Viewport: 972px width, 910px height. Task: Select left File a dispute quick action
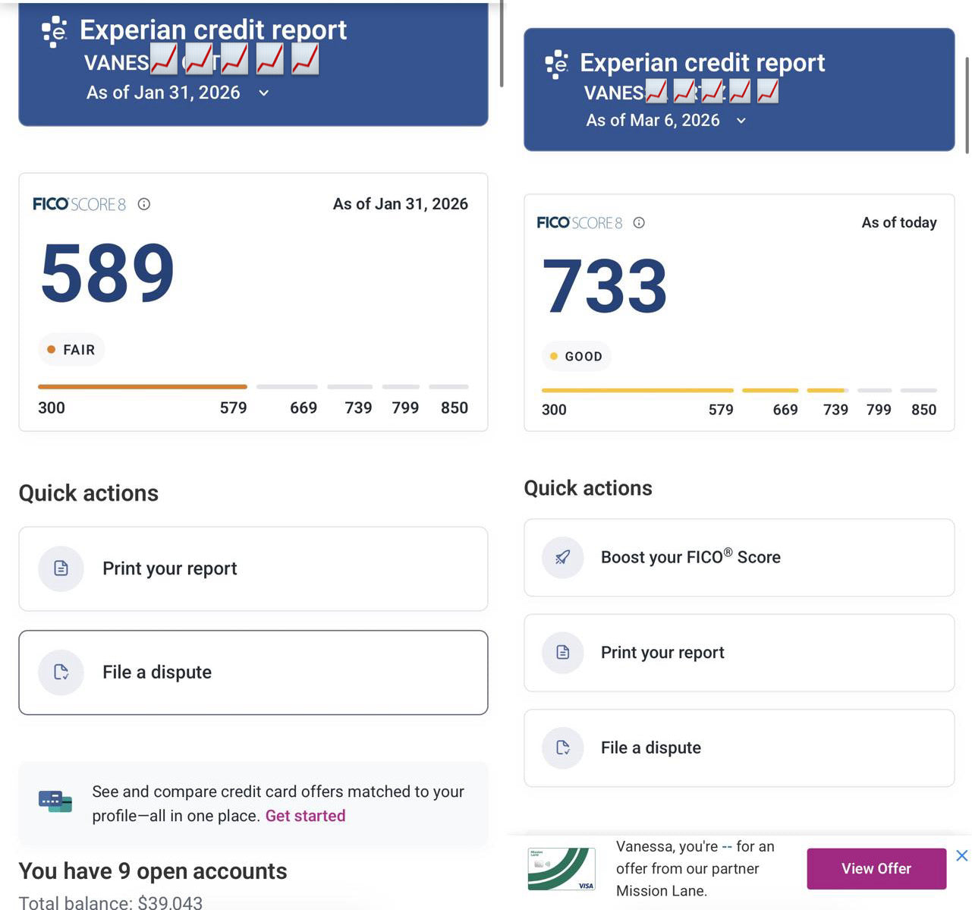click(253, 672)
